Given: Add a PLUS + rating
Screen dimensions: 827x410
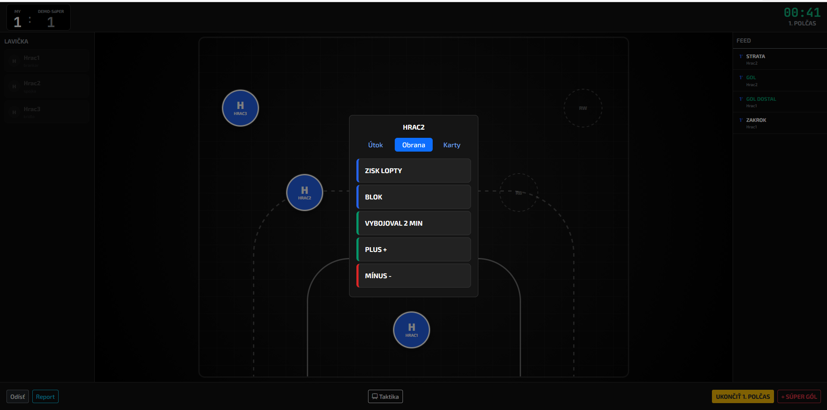Looking at the screenshot, I should [x=414, y=249].
